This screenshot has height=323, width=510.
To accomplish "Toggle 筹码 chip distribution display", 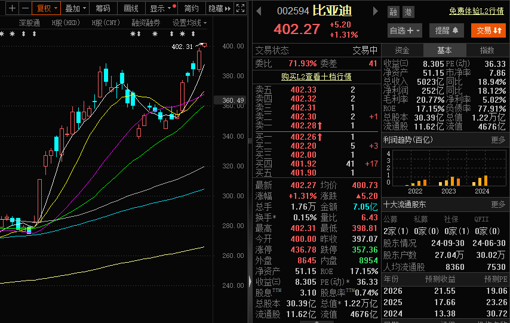I will 103,8.
